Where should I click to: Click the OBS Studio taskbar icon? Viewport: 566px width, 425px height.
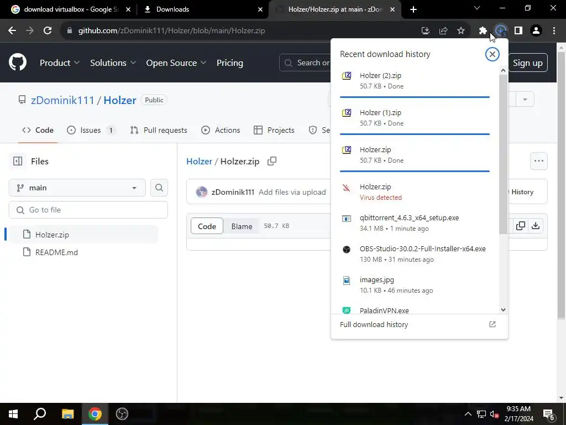click(x=122, y=414)
